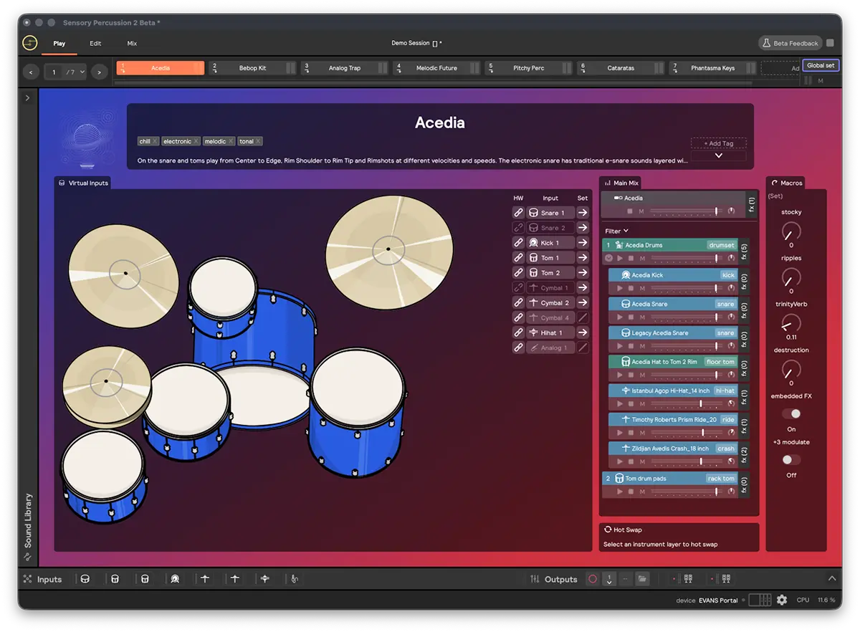The image size is (860, 632).
Task: Enable the +3 modulate toggle
Action: point(790,459)
